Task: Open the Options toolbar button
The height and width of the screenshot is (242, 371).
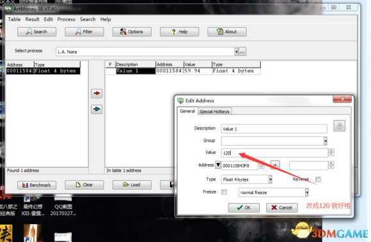Action: point(132,32)
